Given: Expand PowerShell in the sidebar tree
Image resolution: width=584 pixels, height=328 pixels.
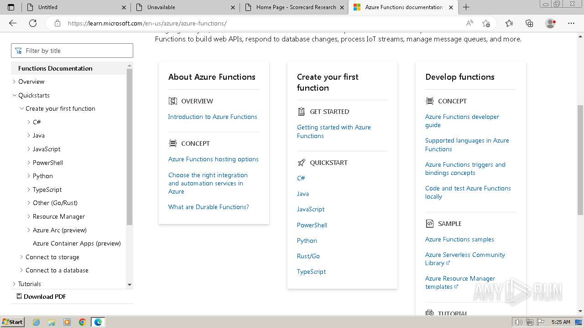Looking at the screenshot, I should tap(29, 163).
